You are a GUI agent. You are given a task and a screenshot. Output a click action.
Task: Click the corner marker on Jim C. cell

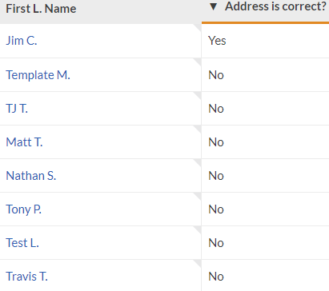click(197, 28)
